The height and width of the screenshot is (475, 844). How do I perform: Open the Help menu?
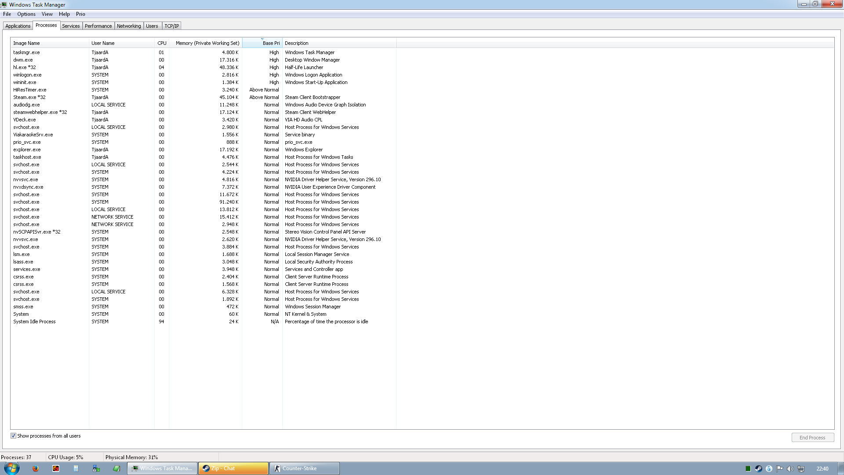coord(64,14)
